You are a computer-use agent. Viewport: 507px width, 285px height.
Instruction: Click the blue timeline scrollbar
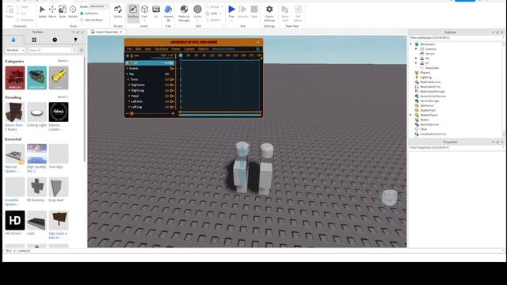(220, 115)
